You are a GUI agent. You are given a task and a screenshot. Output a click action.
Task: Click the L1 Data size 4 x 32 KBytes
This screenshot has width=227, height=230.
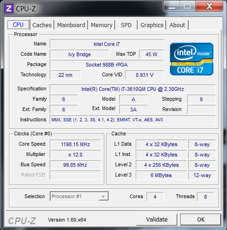pos(161,144)
